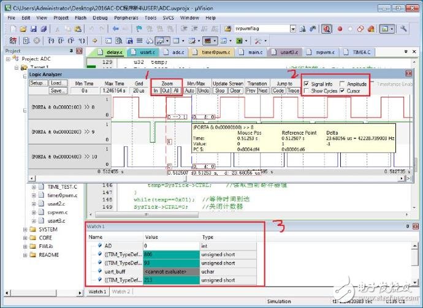
Task: Click the Navigate Backward arrow icon
Action: pyautogui.click(x=116, y=29)
